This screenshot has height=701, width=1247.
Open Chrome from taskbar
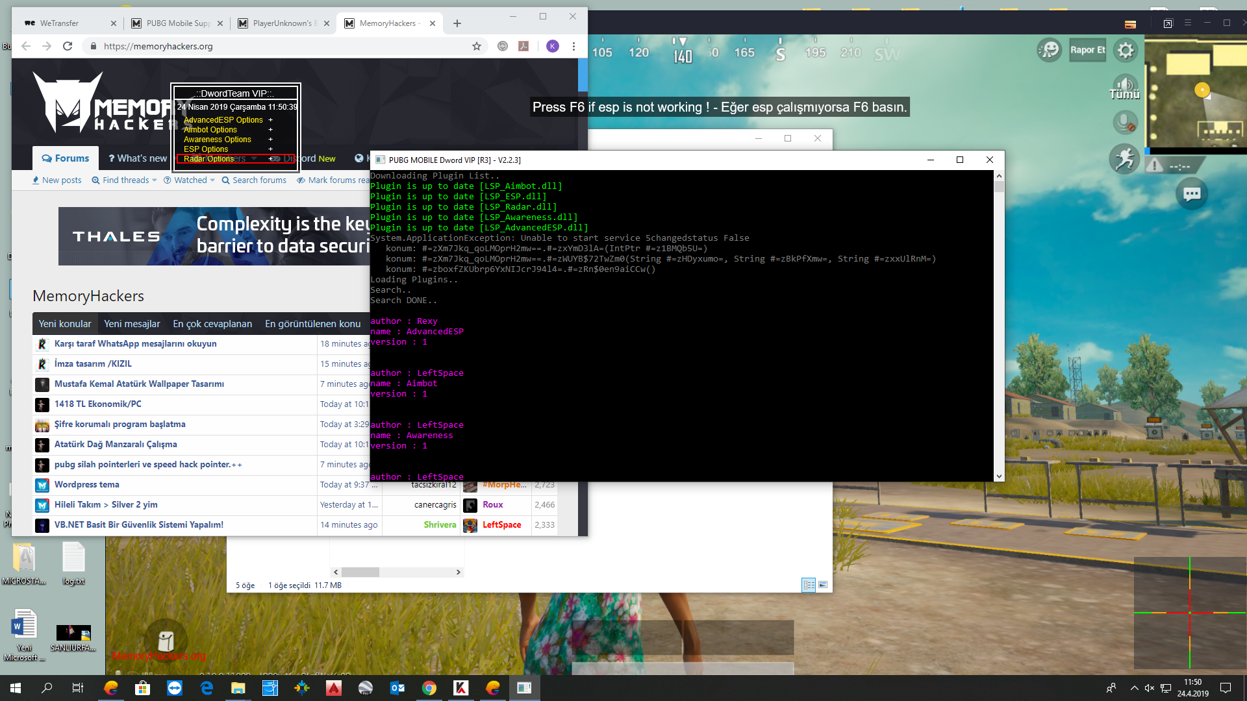429,688
